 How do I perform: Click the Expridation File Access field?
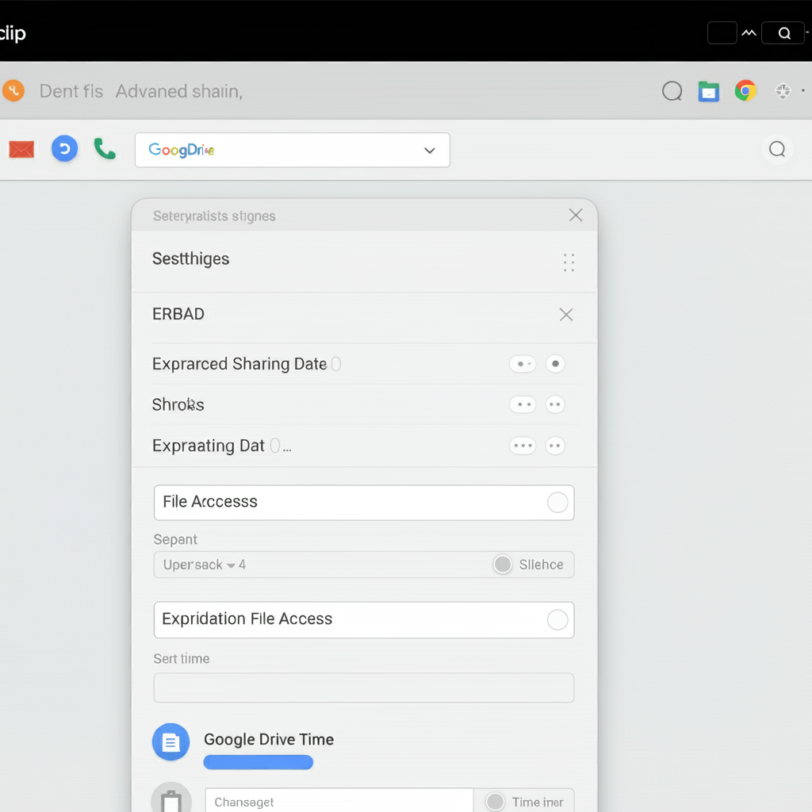click(363, 620)
